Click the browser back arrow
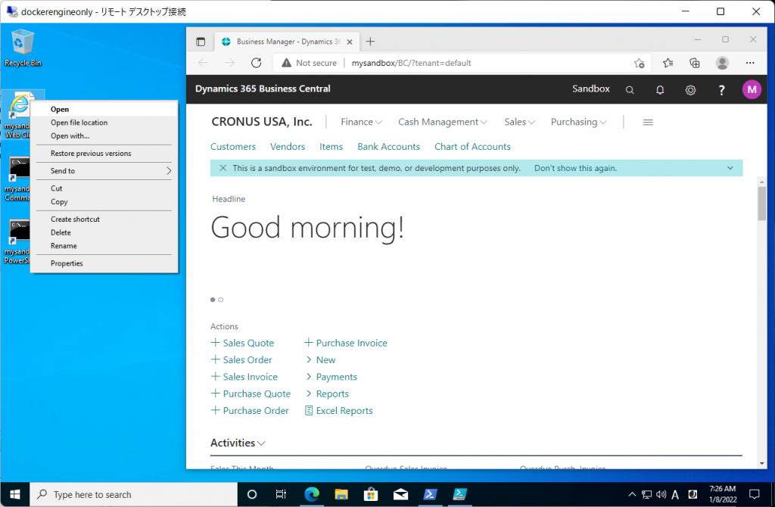 click(203, 63)
